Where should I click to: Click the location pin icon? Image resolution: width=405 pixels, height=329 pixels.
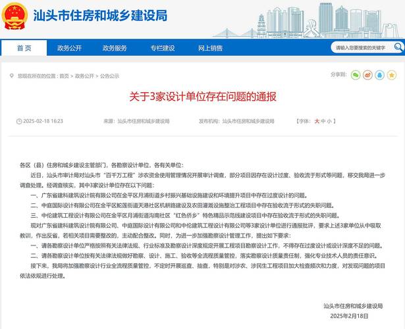coord(11,76)
